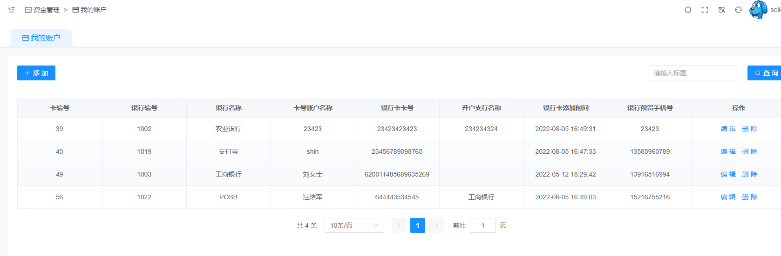Click the 前往 page number input
Image resolution: width=781 pixels, height=256 pixels.
click(x=482, y=225)
